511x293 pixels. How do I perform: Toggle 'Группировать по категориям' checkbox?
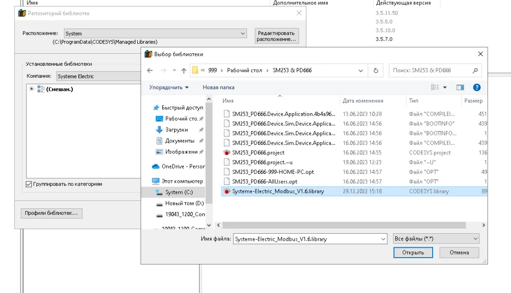click(29, 184)
